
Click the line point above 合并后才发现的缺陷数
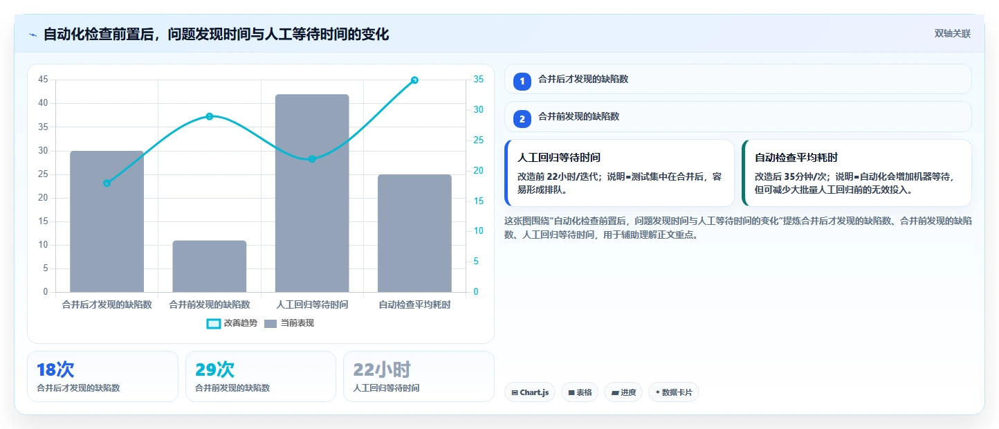click(107, 183)
